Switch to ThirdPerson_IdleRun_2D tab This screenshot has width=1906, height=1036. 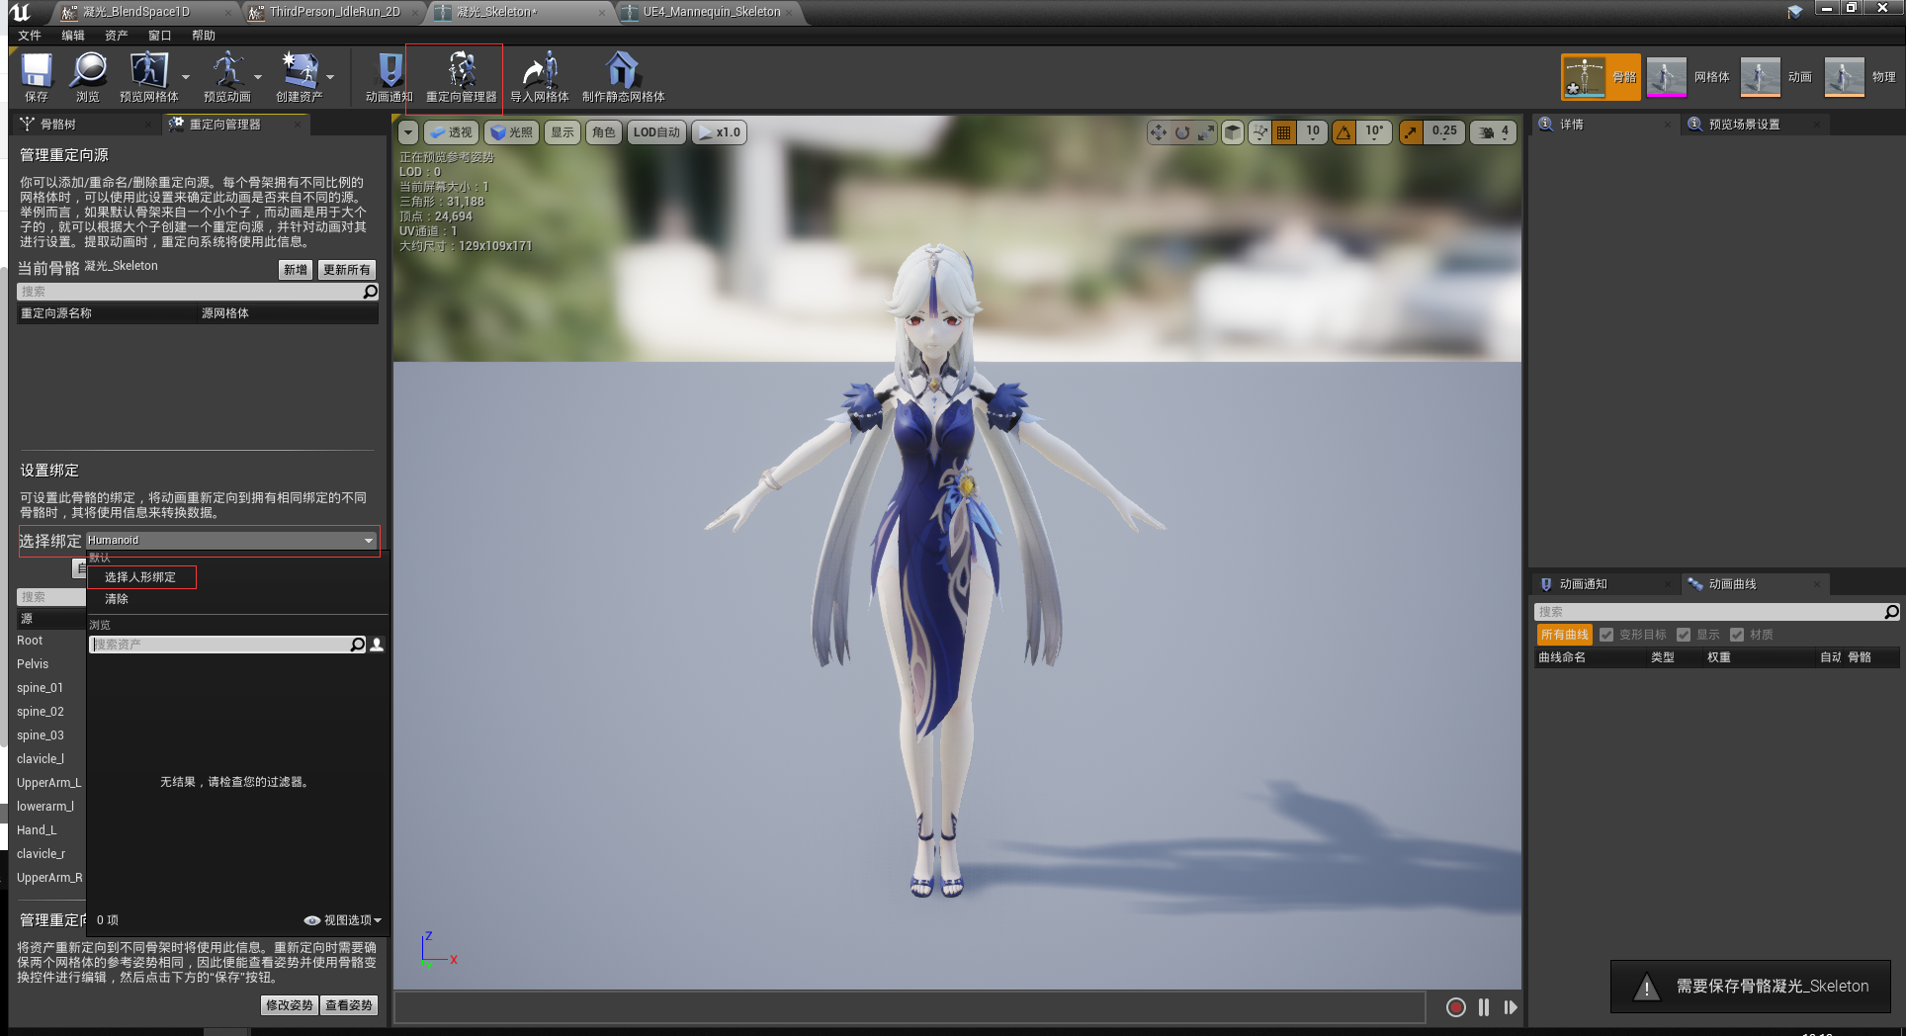pyautogui.click(x=332, y=12)
